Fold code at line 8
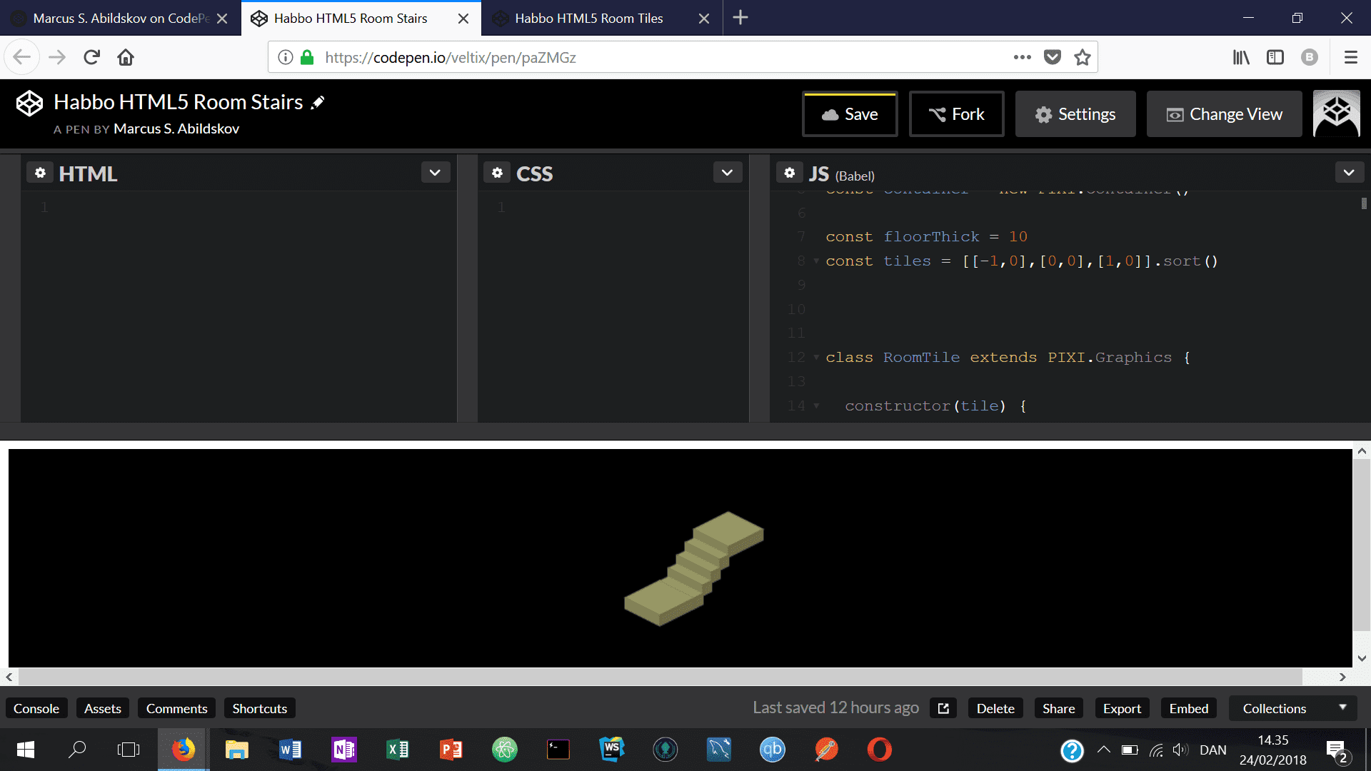The height and width of the screenshot is (771, 1371). [x=816, y=261]
